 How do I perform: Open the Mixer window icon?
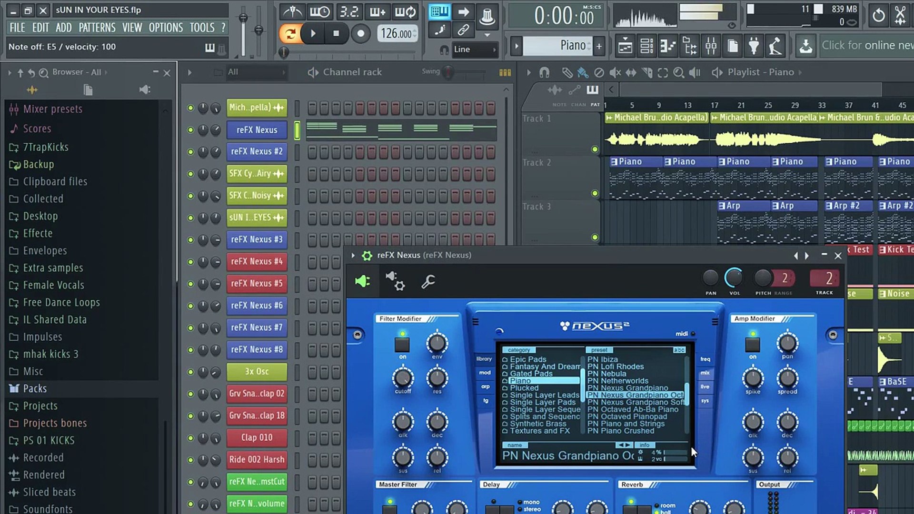(711, 46)
